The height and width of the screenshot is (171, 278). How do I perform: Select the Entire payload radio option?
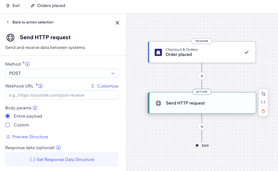coord(8,116)
